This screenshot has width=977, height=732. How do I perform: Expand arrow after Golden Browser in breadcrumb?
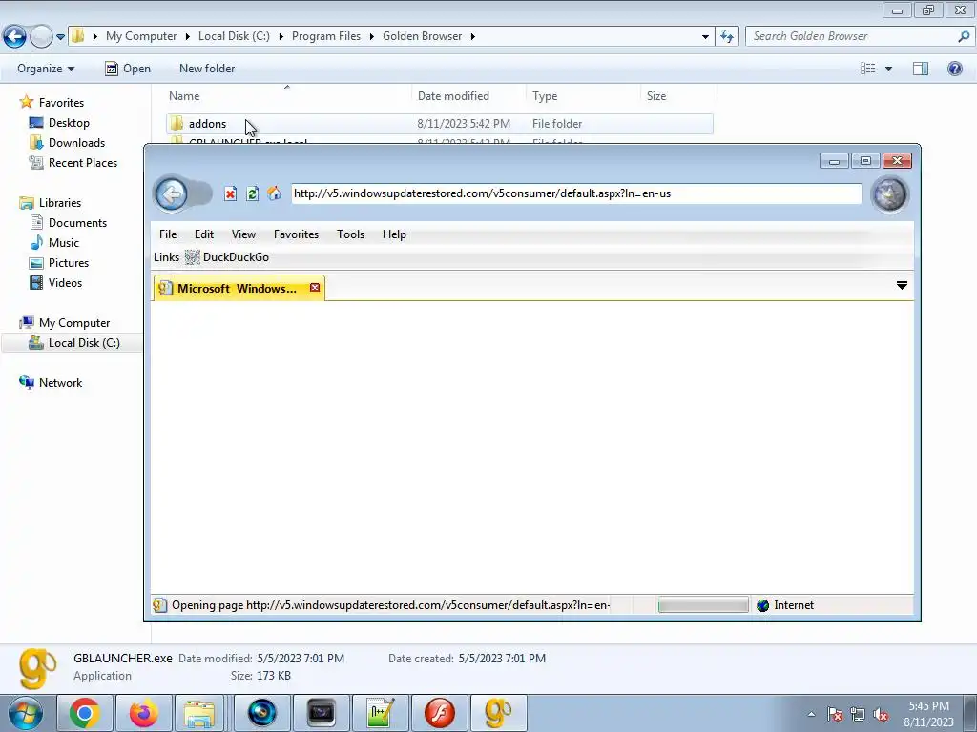pos(473,36)
